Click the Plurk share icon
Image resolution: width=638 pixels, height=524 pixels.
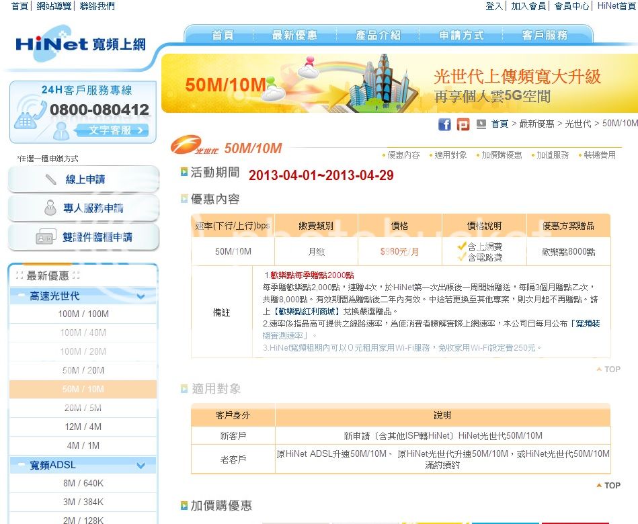463,124
